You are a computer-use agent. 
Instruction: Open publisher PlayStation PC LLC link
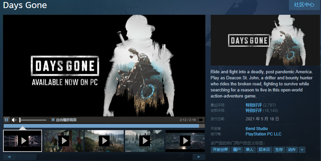pyautogui.click(x=263, y=134)
